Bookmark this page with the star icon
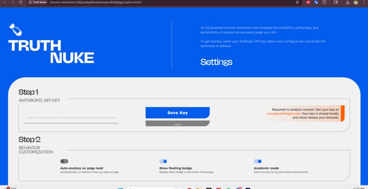Image resolution: width=368 pixels, height=189 pixels. pyautogui.click(x=297, y=2)
